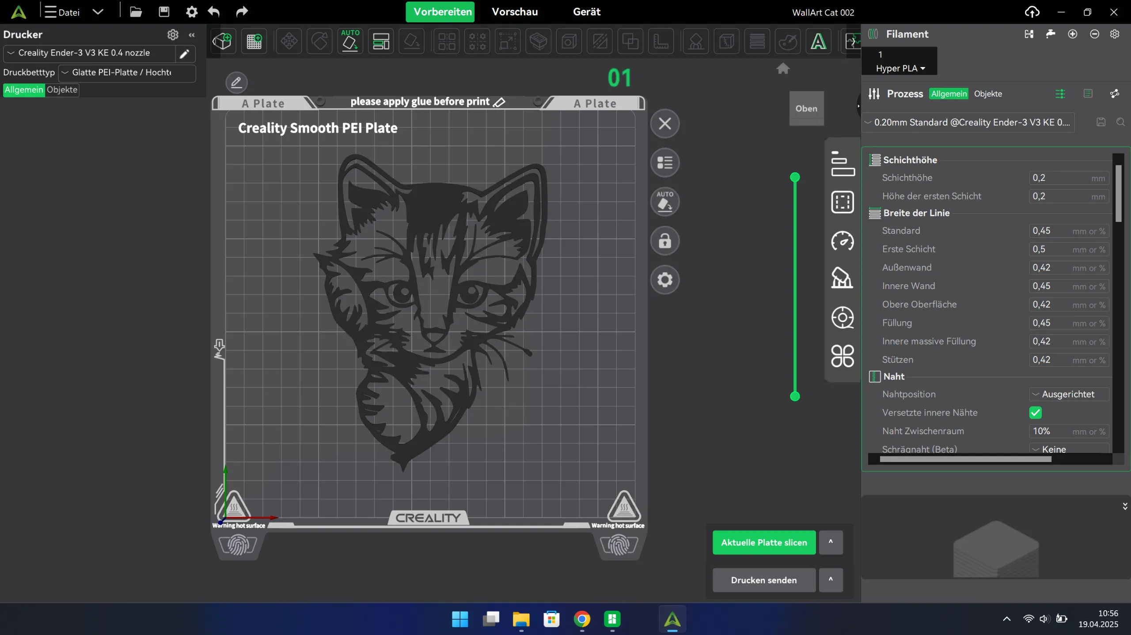Open the Nahtposition dropdown showing Ausgerichtet

[1067, 394]
